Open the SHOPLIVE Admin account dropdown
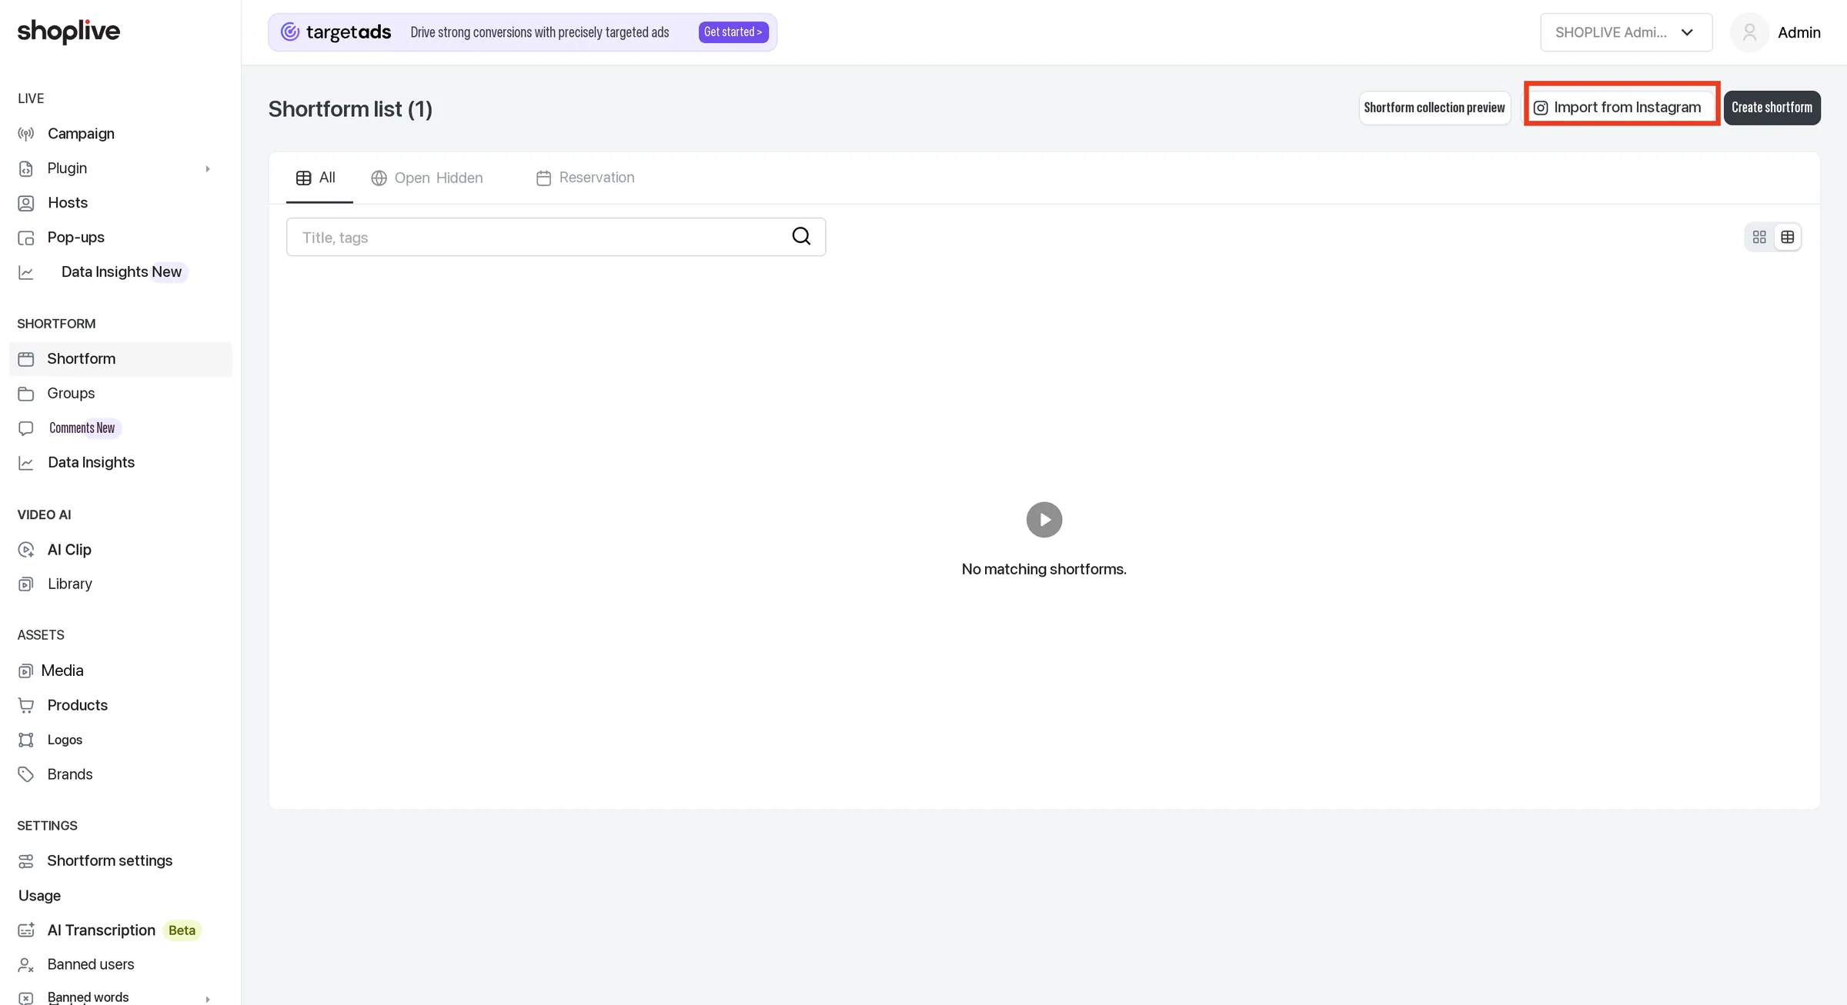The image size is (1847, 1005). pyautogui.click(x=1626, y=32)
